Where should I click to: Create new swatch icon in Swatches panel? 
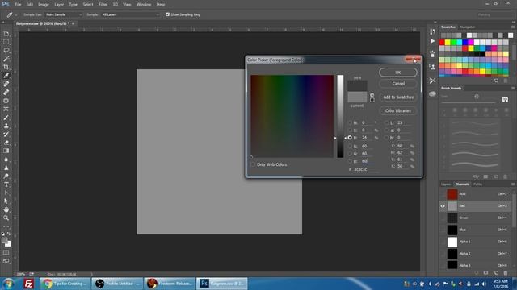point(497,81)
